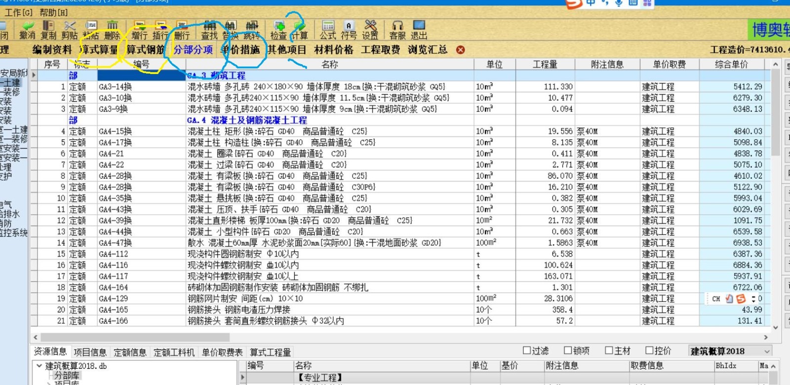Select the quantity cell 111.330
Screen dimensions: 790x385
pos(545,86)
